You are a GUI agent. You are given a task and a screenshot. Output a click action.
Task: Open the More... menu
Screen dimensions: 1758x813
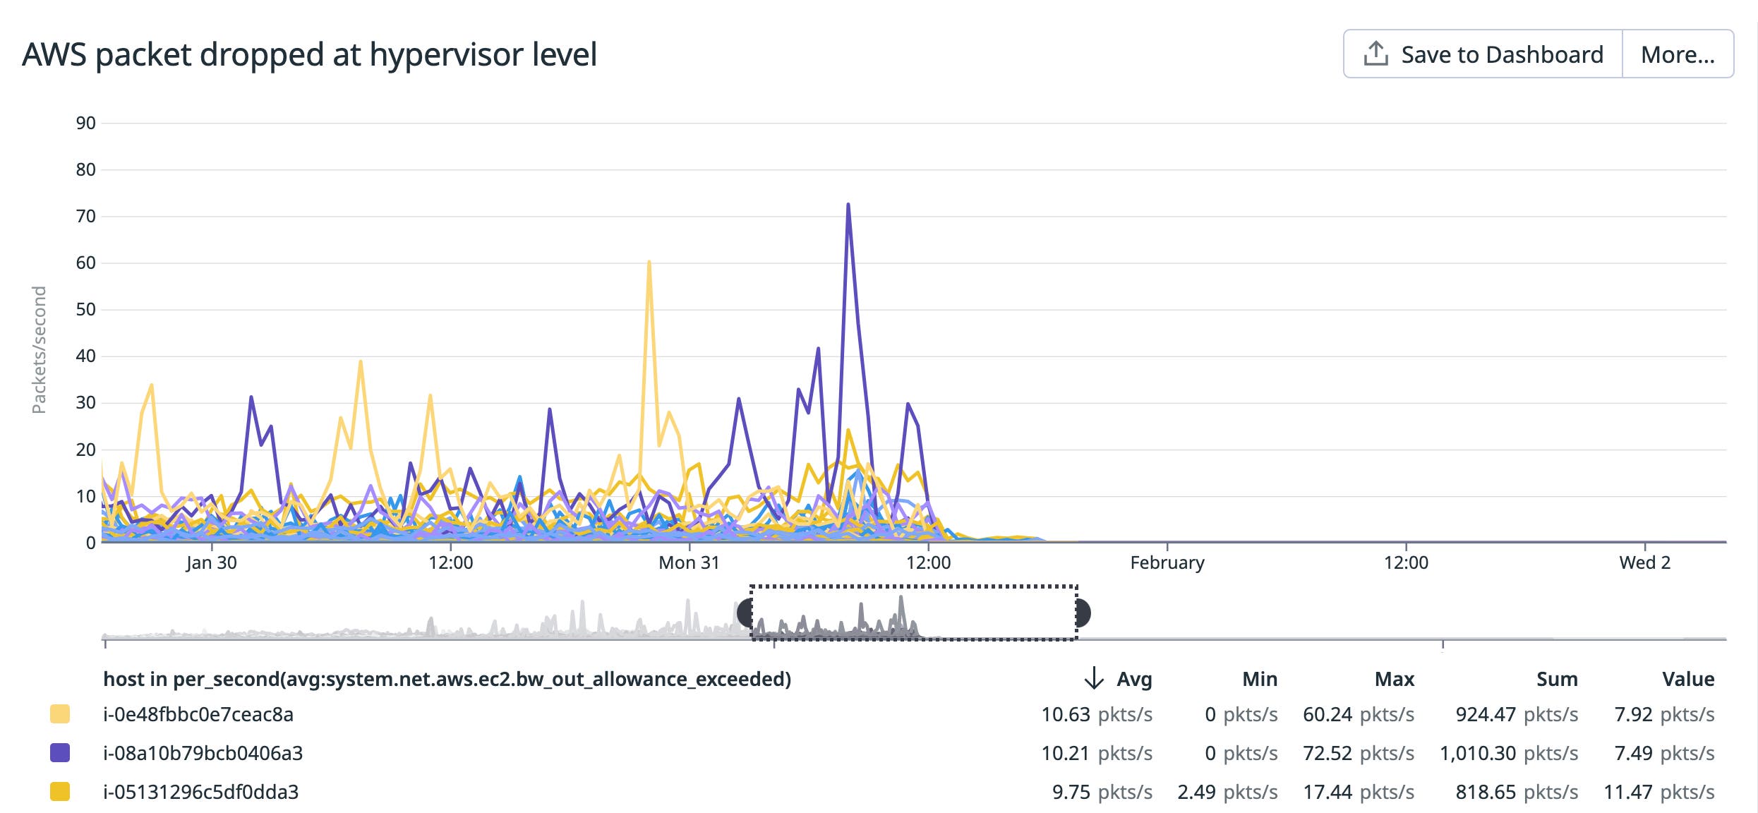1677,52
